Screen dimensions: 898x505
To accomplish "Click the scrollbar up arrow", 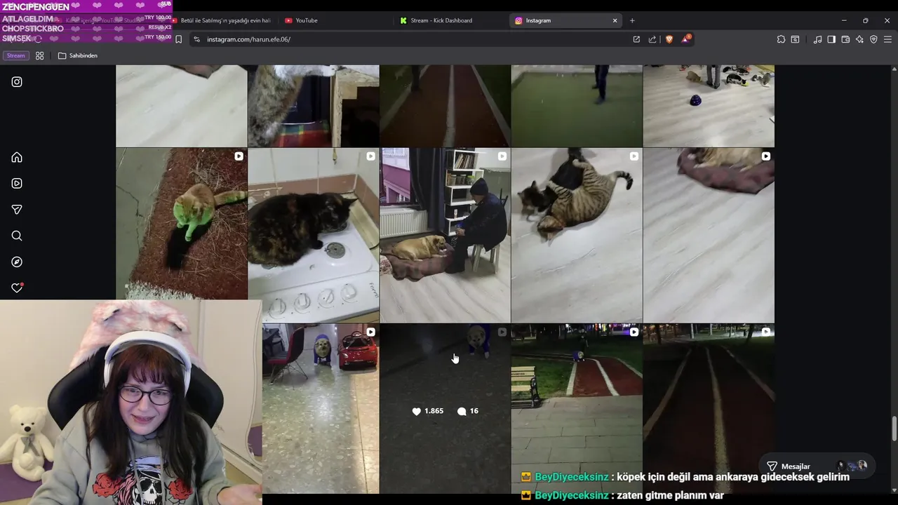I will tap(894, 69).
